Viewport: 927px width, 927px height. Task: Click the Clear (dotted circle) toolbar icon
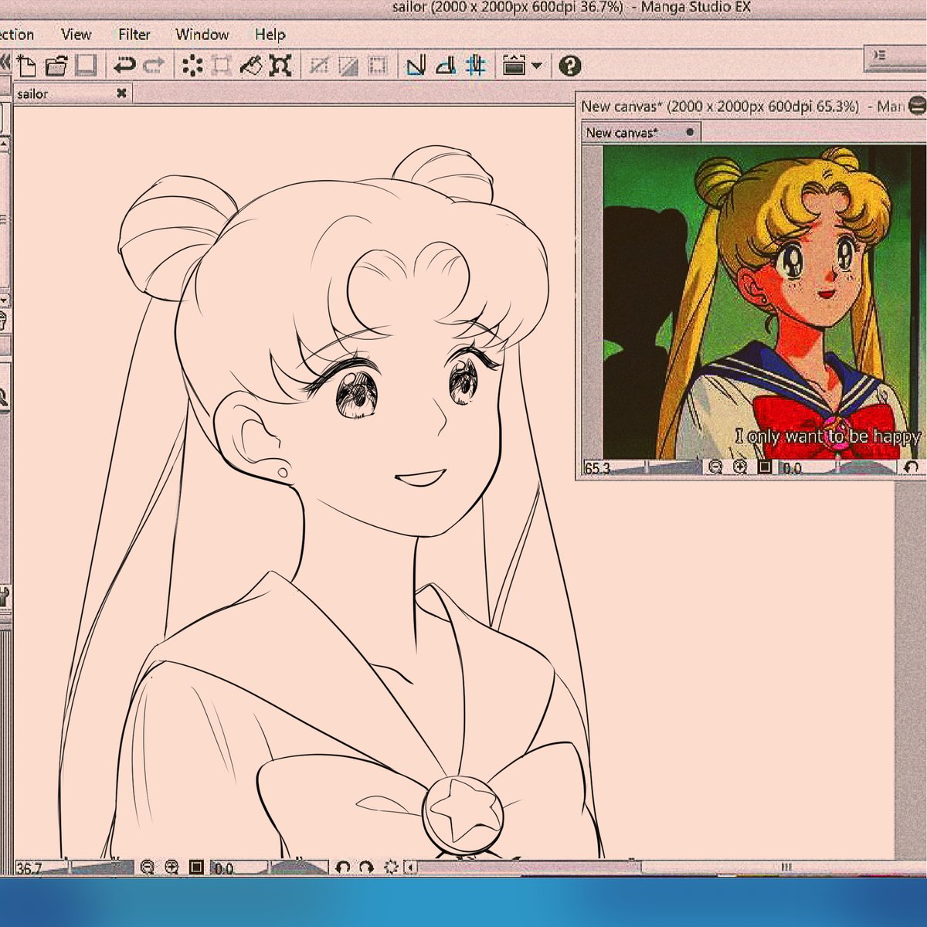coord(192,66)
